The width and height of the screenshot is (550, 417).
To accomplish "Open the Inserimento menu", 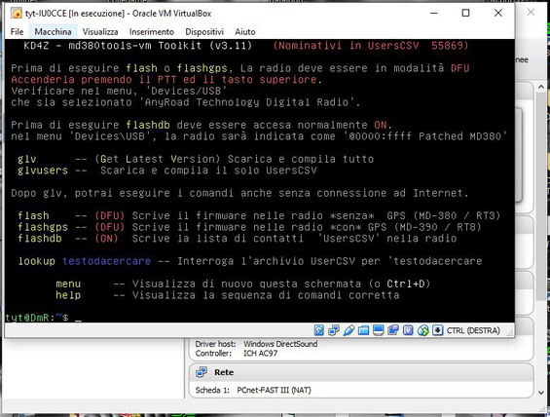I will tap(152, 31).
